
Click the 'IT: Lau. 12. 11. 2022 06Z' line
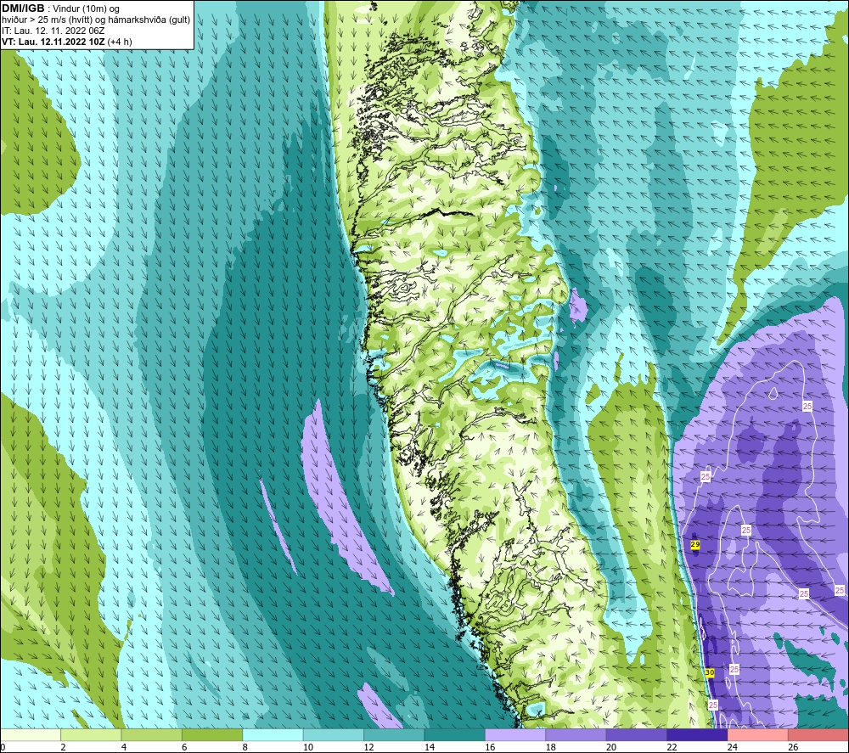point(53,31)
